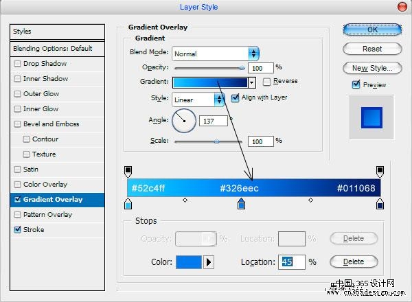412x302 pixels.
Task: Open the Blend Mode dropdown
Action: (216, 54)
